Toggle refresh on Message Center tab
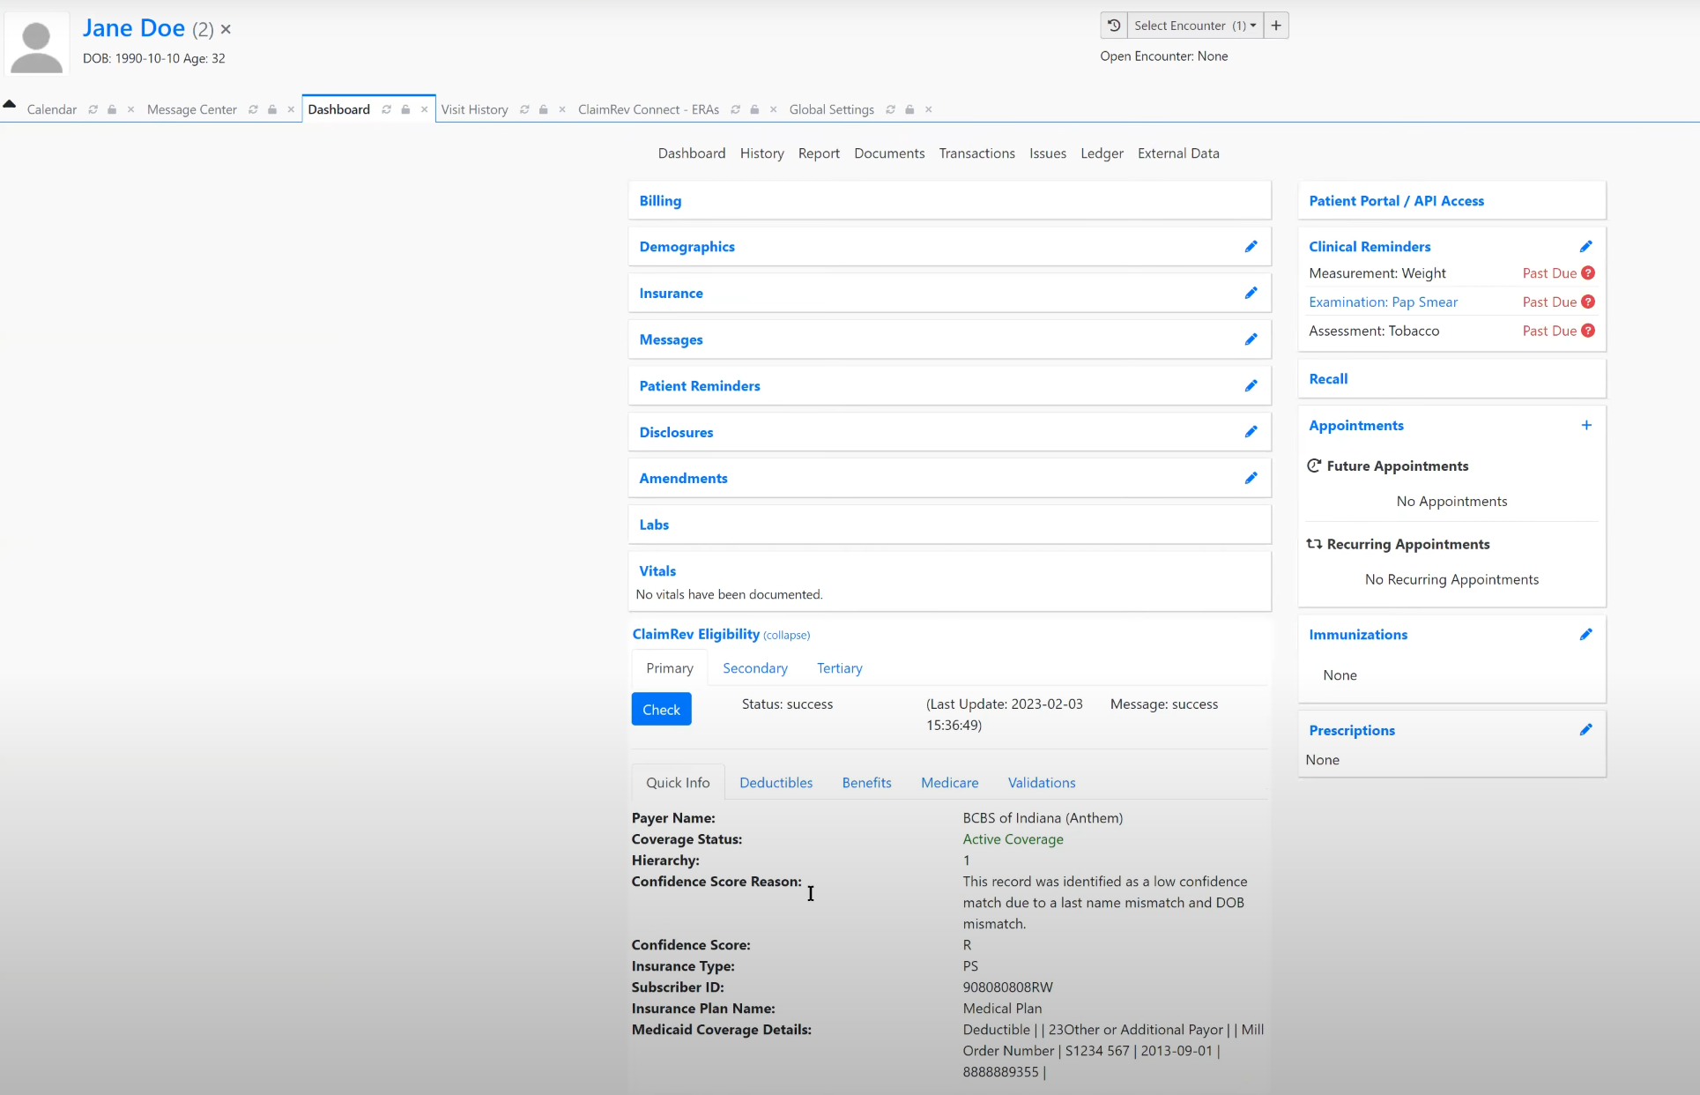 [x=253, y=108]
